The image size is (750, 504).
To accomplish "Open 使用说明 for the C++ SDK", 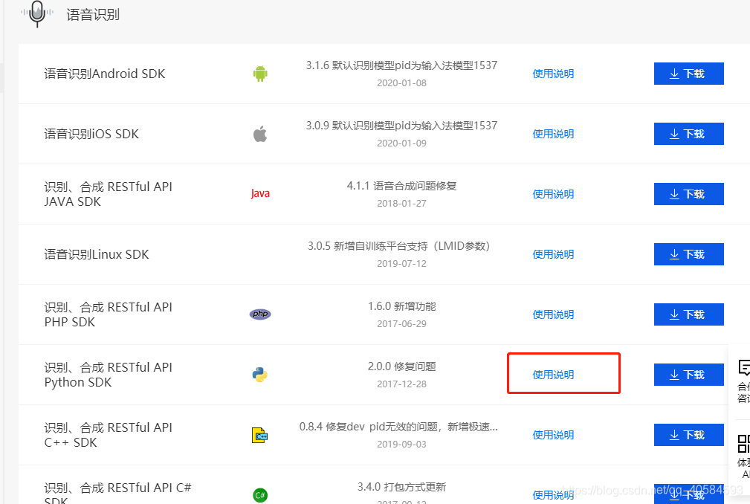I will point(553,435).
